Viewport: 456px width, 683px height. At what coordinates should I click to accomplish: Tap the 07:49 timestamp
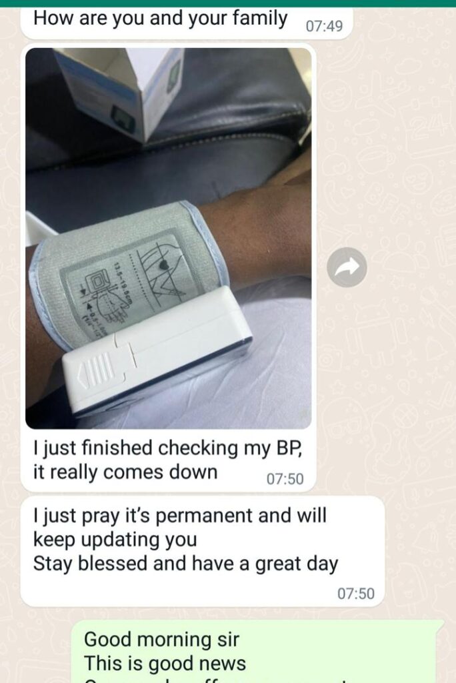(x=324, y=26)
